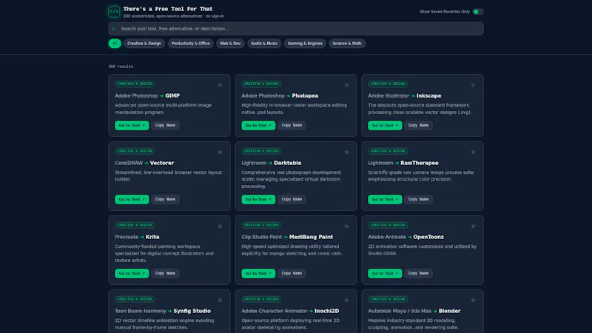Image resolution: width=592 pixels, height=333 pixels.
Task: Show Audio & Music tools
Action: click(264, 44)
